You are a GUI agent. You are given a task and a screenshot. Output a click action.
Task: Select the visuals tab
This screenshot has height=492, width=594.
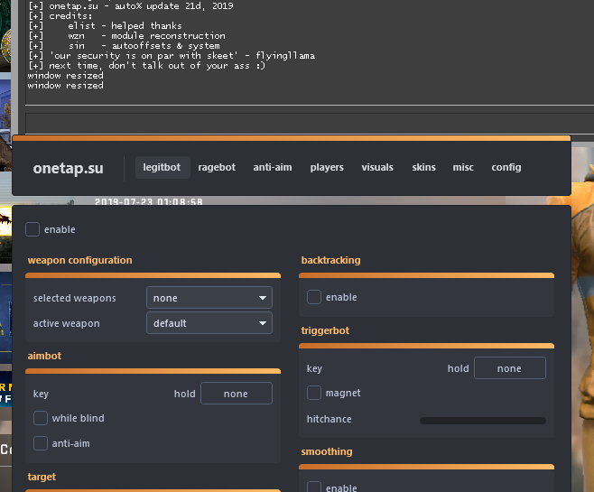point(377,167)
